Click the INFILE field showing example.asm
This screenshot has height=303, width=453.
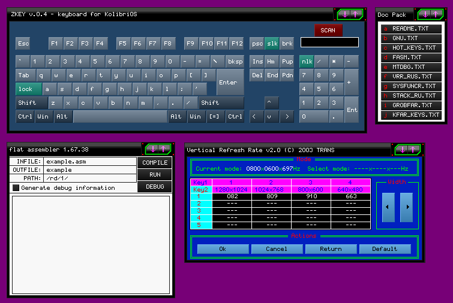90,162
